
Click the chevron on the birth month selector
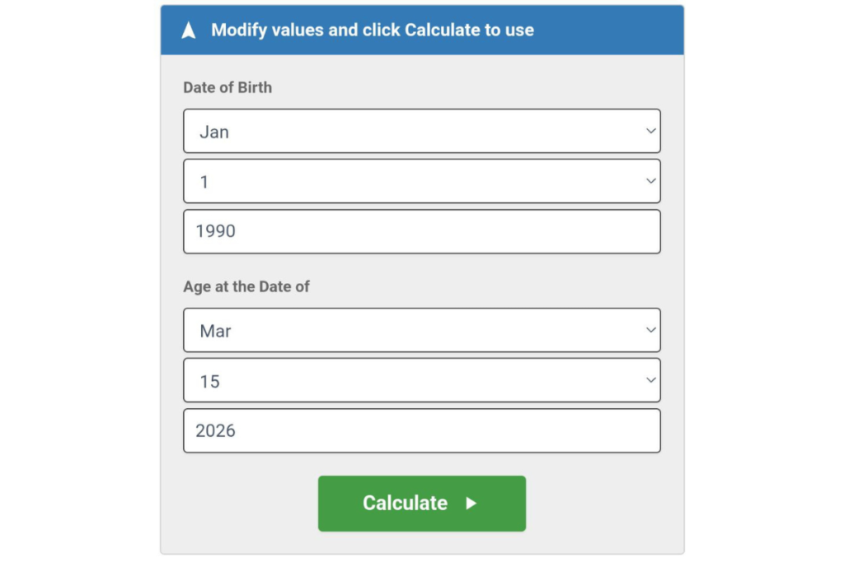pos(650,130)
